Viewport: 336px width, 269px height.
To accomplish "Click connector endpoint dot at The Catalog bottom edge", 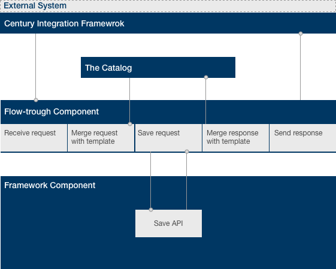I will (x=206, y=77).
